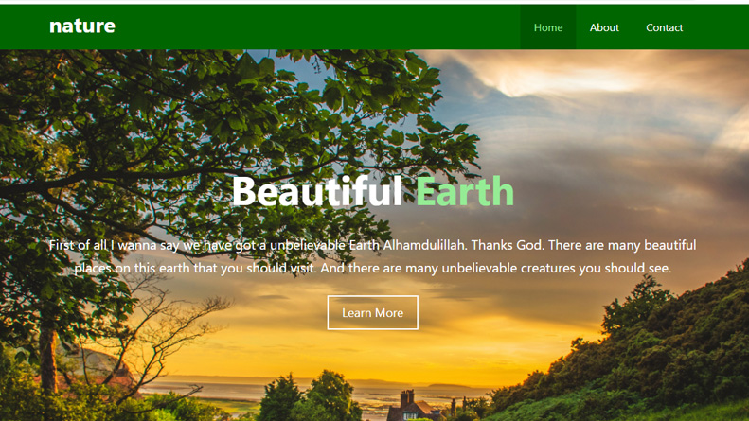Click the round dark green tree beside the house
Image resolution: width=749 pixels, height=421 pixels.
coord(330,396)
